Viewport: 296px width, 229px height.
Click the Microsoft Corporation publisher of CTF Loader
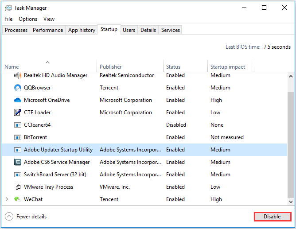[x=126, y=113]
